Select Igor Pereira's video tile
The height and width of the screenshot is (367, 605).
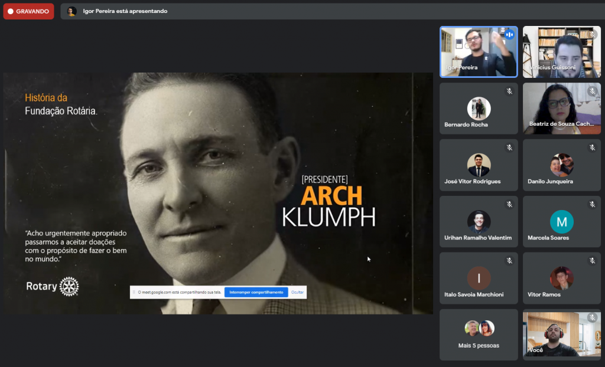point(479,52)
